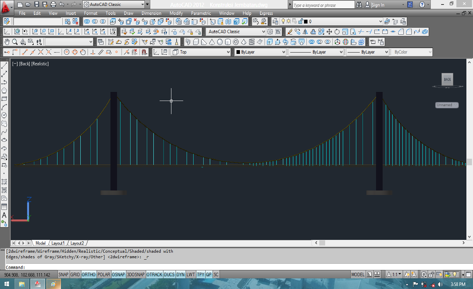Viewport: 473px width, 289px height.
Task: Click the keyword search input field
Action: [x=323, y=5]
